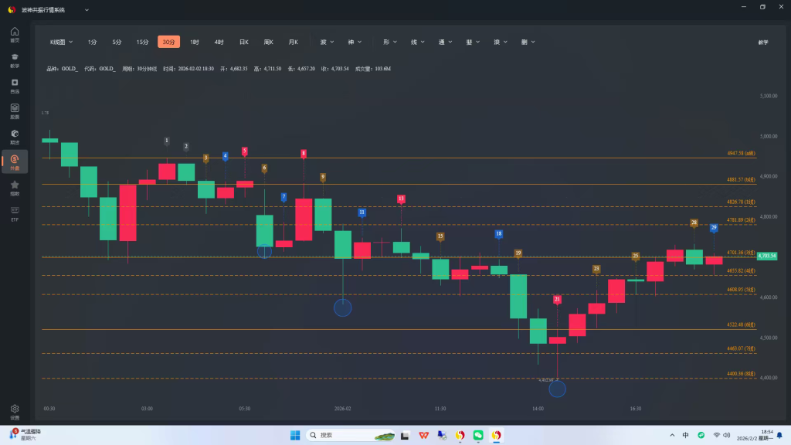This screenshot has height=445, width=791.
Task: Open the ETF icon in sidebar
Action: point(15,212)
